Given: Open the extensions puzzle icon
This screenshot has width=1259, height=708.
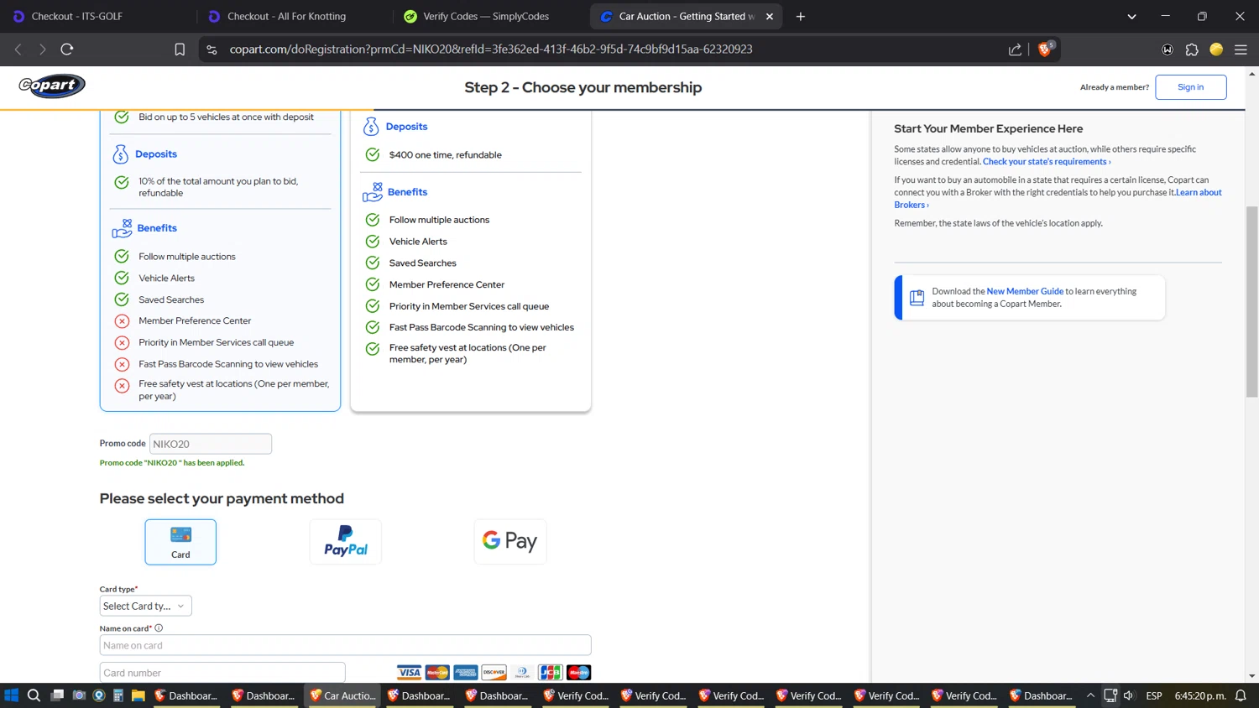Looking at the screenshot, I should (1192, 49).
